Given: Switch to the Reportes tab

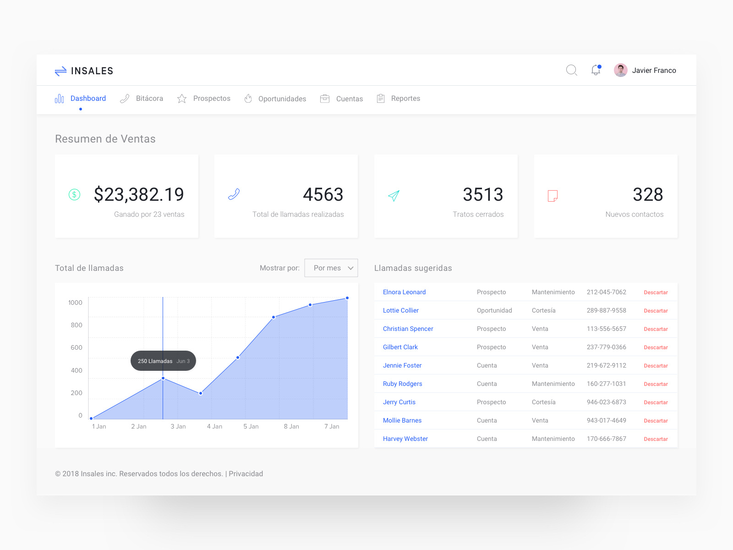Looking at the screenshot, I should click(405, 98).
